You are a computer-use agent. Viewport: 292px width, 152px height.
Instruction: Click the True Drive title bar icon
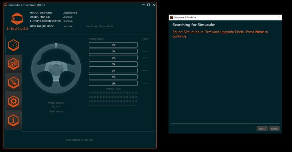click(6, 5)
